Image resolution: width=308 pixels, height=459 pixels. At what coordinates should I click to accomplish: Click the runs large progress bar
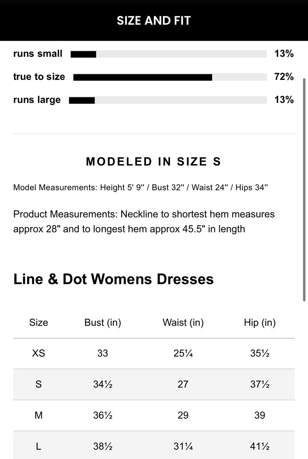168,100
